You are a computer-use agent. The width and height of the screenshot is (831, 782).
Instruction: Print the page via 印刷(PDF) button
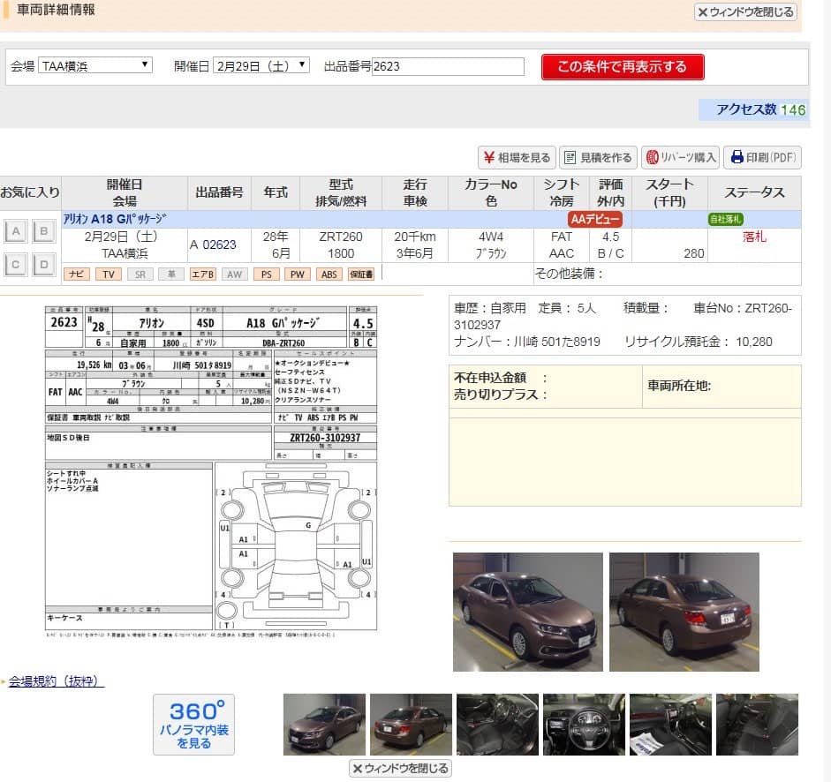[762, 158]
